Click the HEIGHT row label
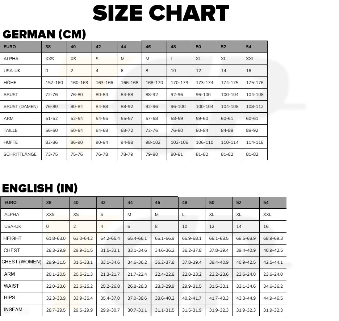The image size is (339, 321). click(x=12, y=238)
